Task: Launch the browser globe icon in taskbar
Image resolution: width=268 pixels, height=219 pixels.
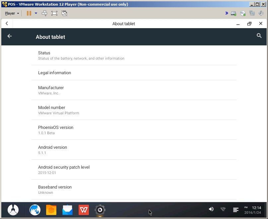Action: click(x=35, y=210)
